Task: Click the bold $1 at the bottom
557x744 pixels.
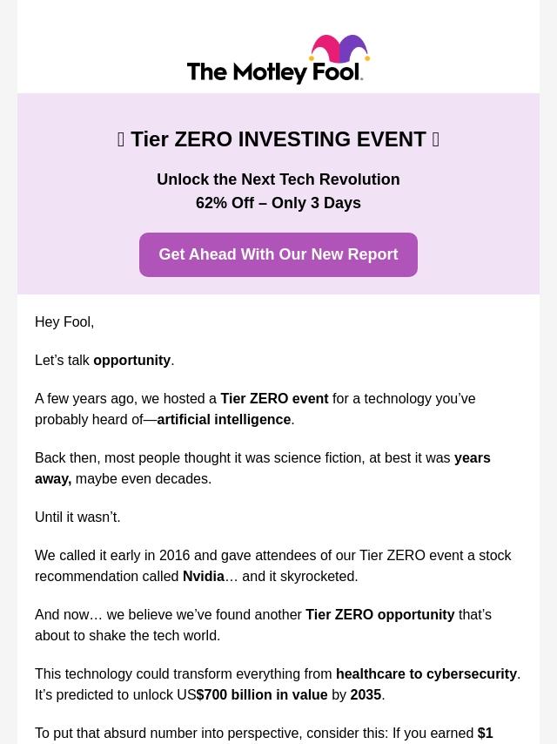Action: pyautogui.click(x=485, y=734)
